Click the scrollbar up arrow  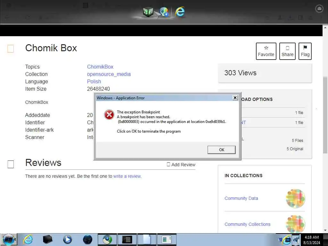[x=325, y=28]
